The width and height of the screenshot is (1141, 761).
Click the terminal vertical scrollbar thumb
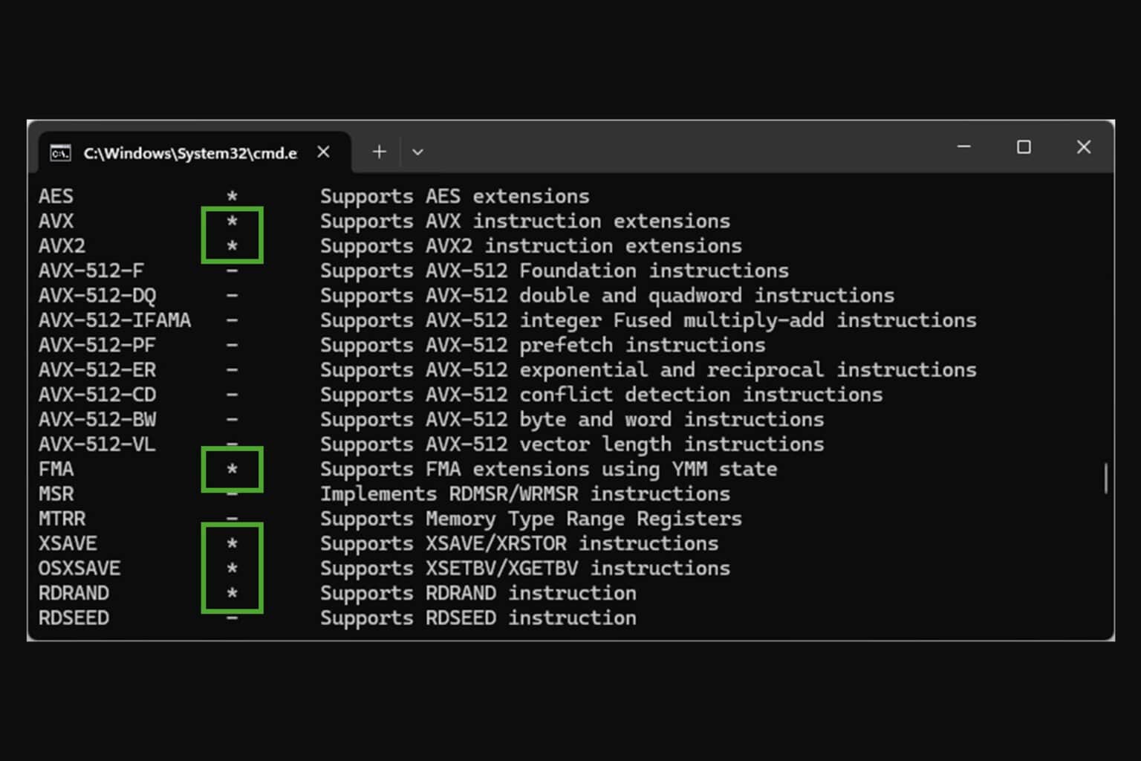[1106, 478]
